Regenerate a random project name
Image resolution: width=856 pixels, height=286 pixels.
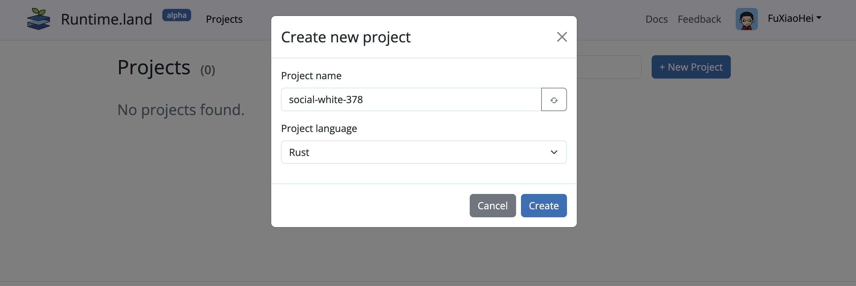tap(553, 99)
